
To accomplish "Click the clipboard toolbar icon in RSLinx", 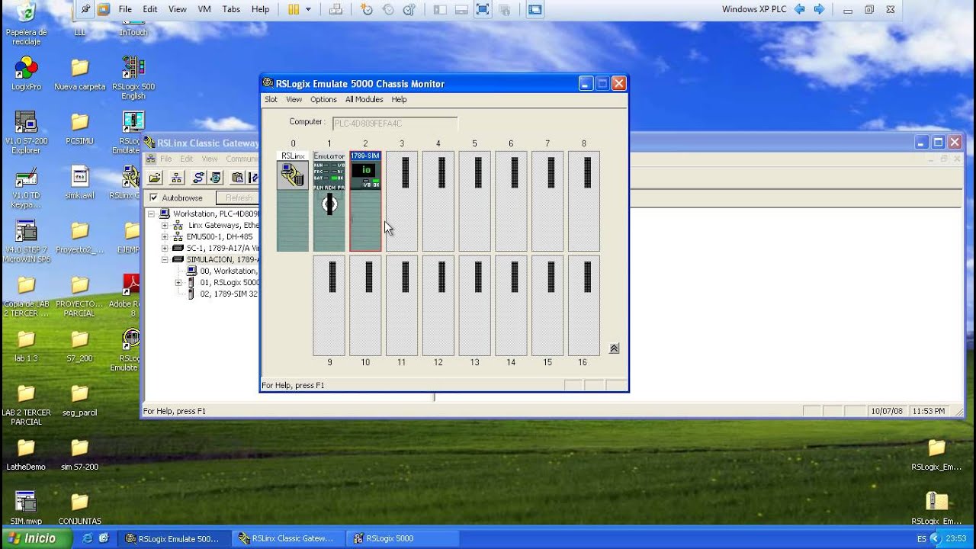I will pos(237,178).
